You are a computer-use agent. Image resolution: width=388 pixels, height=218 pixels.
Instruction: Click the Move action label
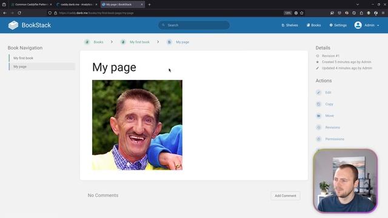click(x=329, y=116)
